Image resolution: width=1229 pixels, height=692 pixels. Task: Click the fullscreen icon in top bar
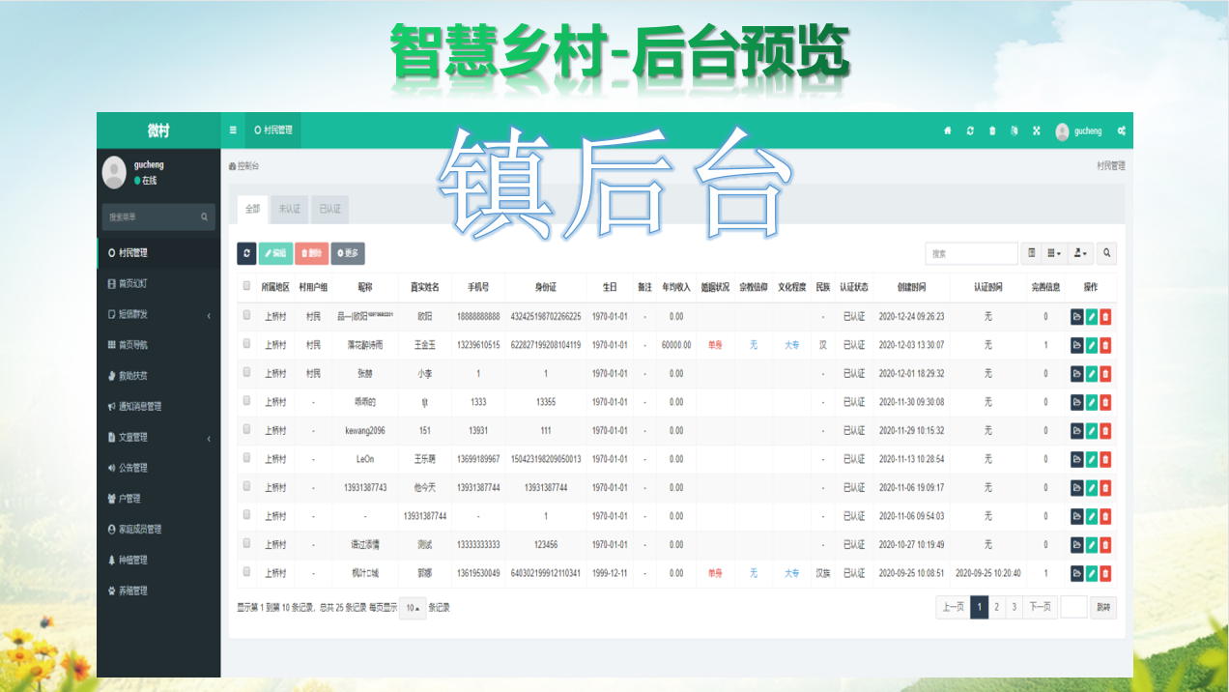1037,130
